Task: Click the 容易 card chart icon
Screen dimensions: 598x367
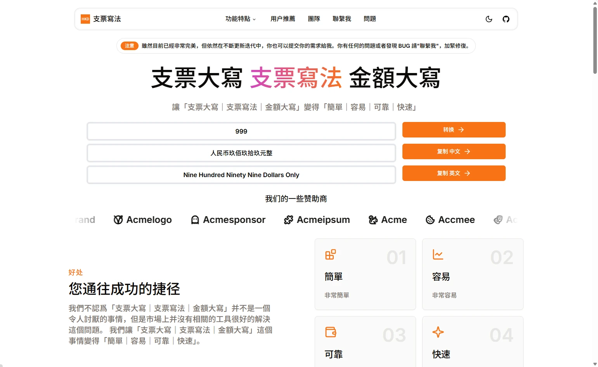Action: (x=438, y=254)
